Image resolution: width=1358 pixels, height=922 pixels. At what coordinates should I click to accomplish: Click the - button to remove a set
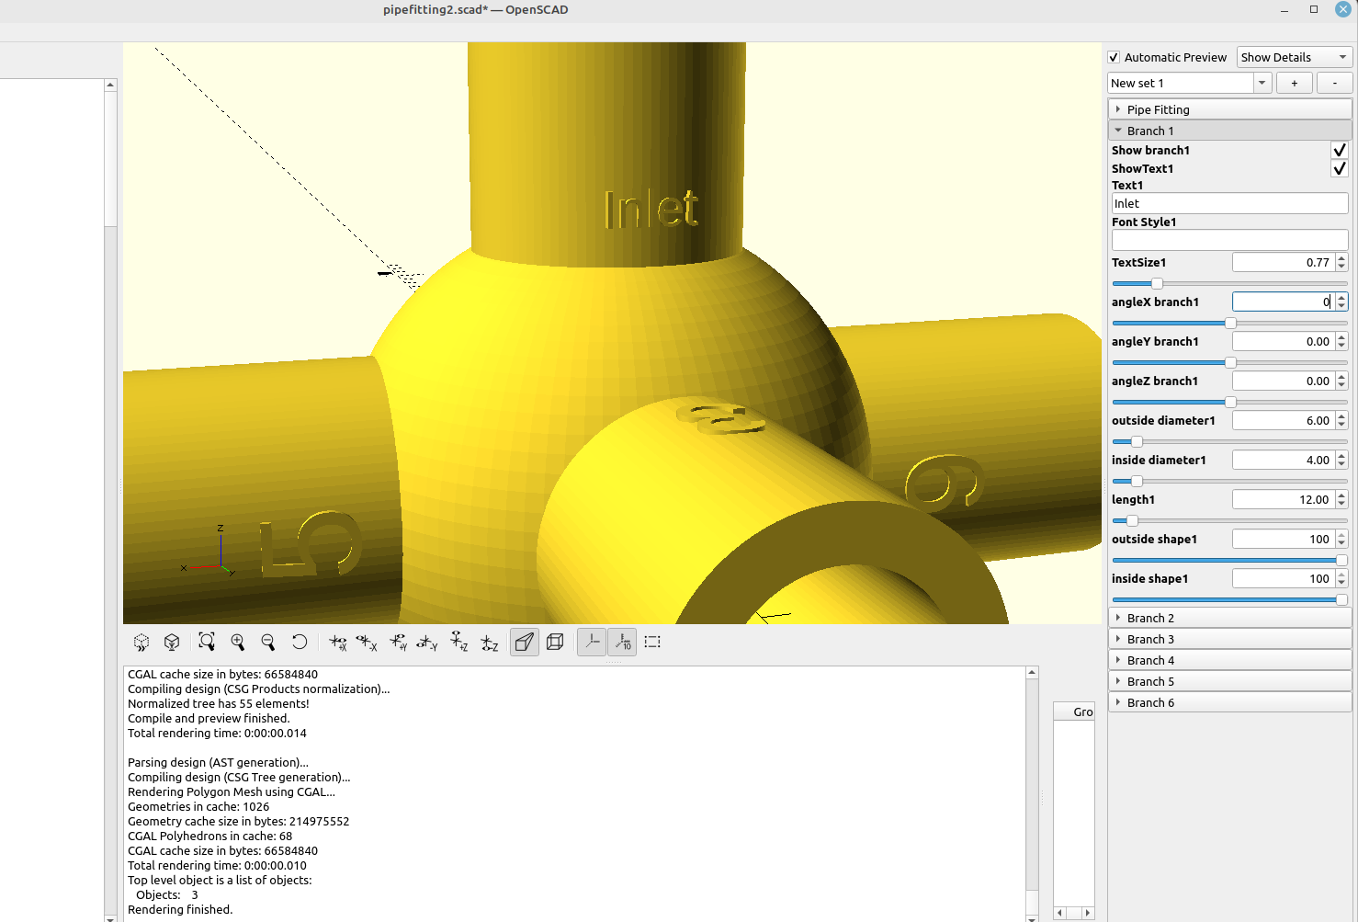(1334, 82)
